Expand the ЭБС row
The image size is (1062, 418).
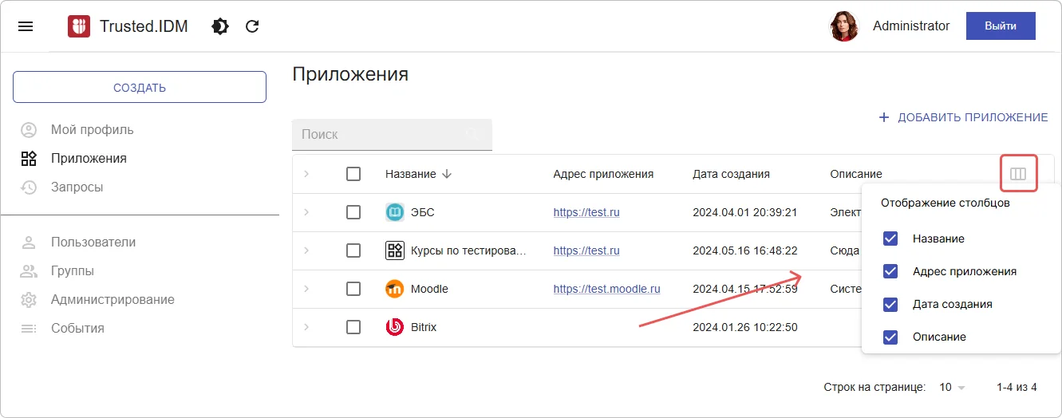click(306, 212)
